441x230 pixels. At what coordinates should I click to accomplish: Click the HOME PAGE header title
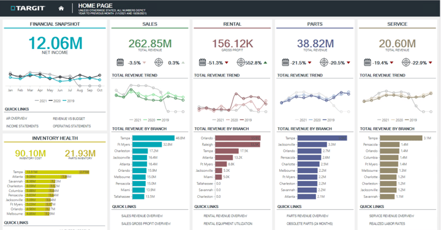(96, 6)
